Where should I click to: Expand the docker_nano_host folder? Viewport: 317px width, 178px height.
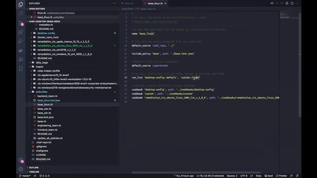(48, 38)
